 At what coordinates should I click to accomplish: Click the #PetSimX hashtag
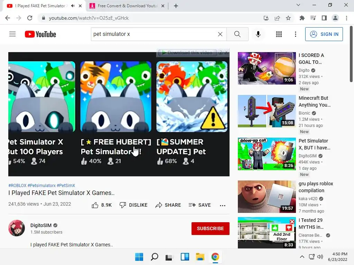[66, 185]
